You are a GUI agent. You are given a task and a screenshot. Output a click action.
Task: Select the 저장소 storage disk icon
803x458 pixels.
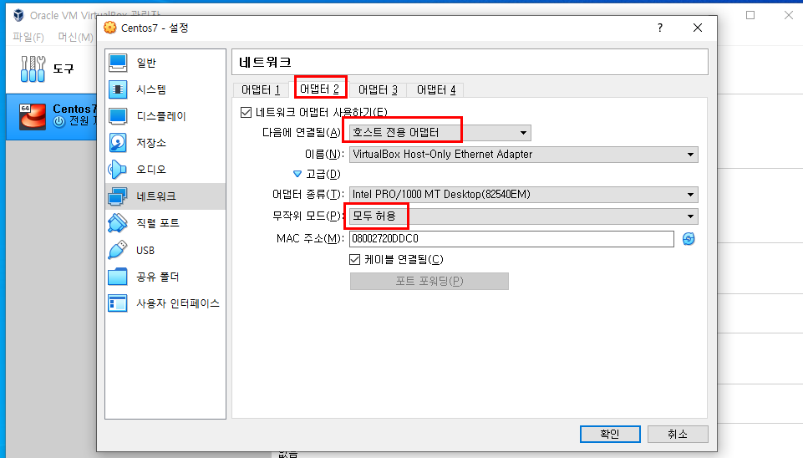[118, 143]
